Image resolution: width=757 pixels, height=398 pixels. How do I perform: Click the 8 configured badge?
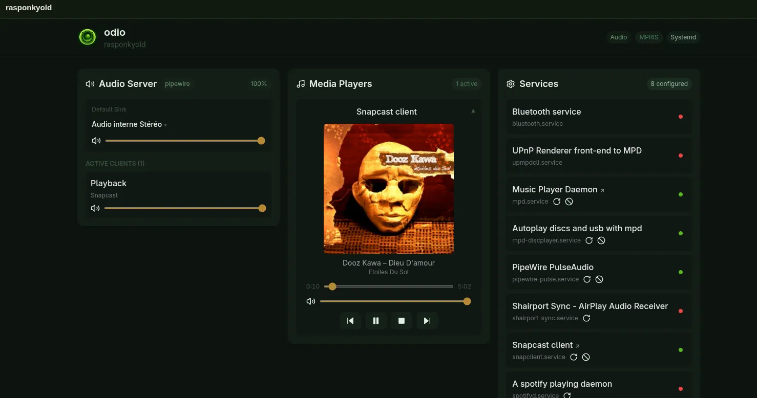[669, 84]
